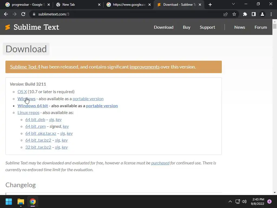Close the progressbar Google tab
277x208 pixels.
[x=49, y=5]
